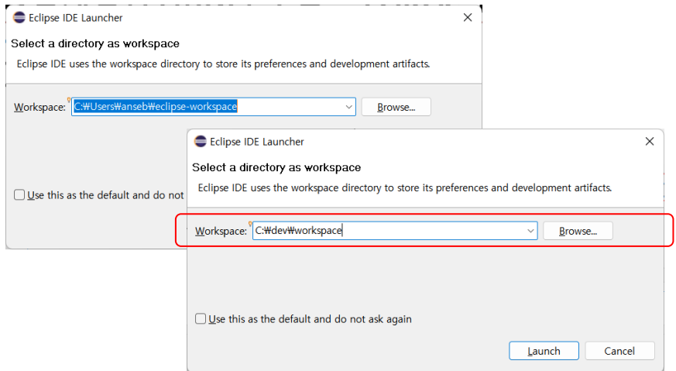The width and height of the screenshot is (676, 371).
Task: Click Browse in the back launcher window
Action: tap(396, 107)
